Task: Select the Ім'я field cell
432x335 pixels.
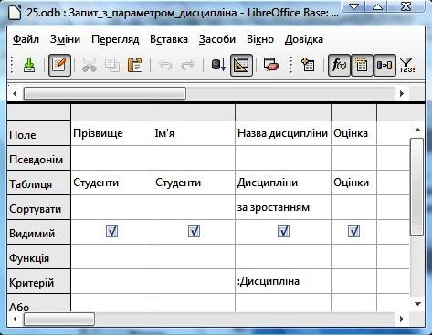Action: [194, 133]
